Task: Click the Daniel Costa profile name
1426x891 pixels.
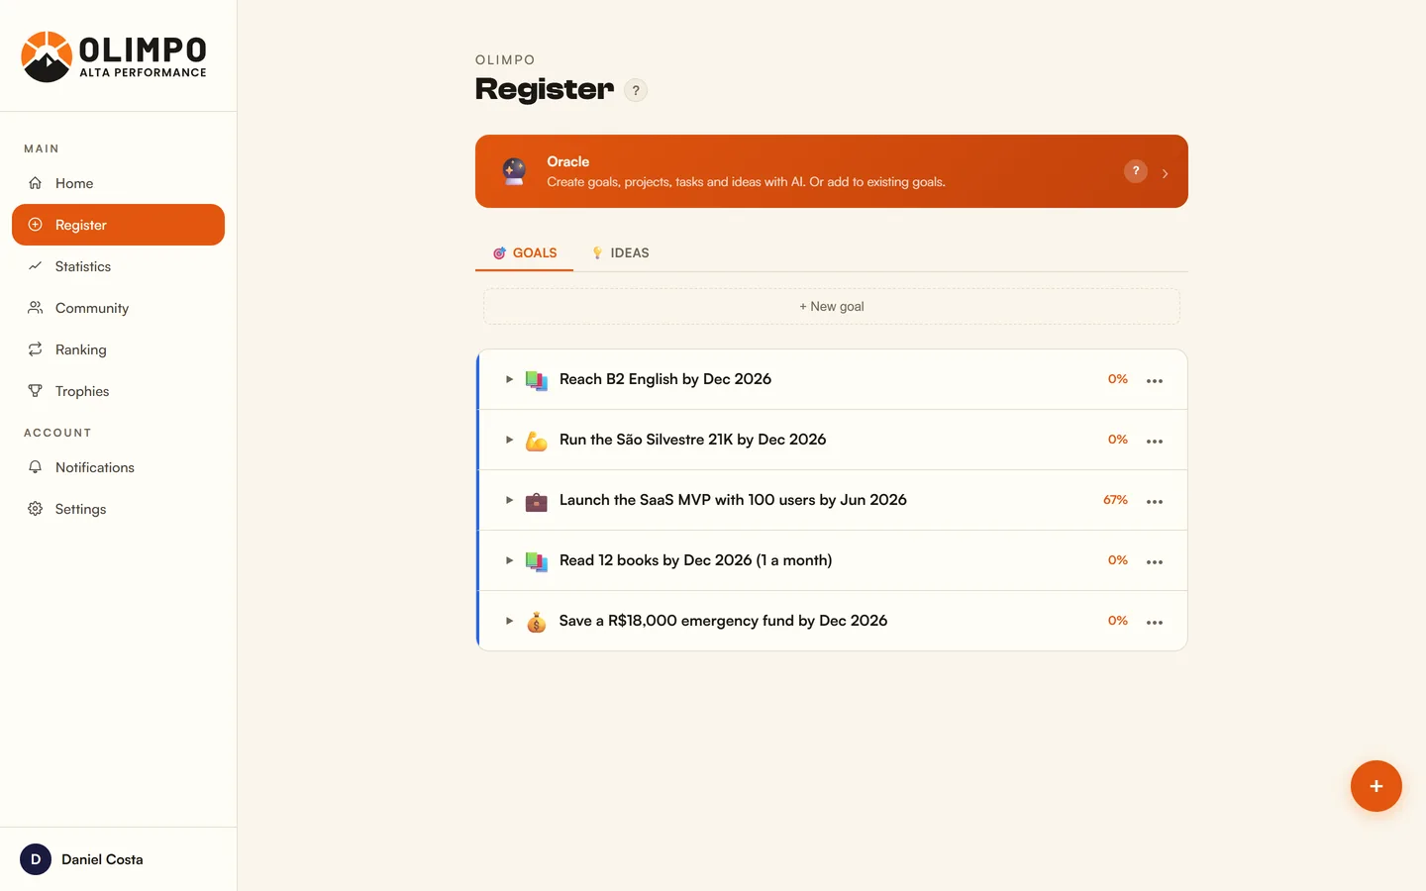Action: [x=102, y=859]
